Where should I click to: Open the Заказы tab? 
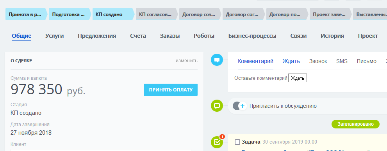(170, 36)
